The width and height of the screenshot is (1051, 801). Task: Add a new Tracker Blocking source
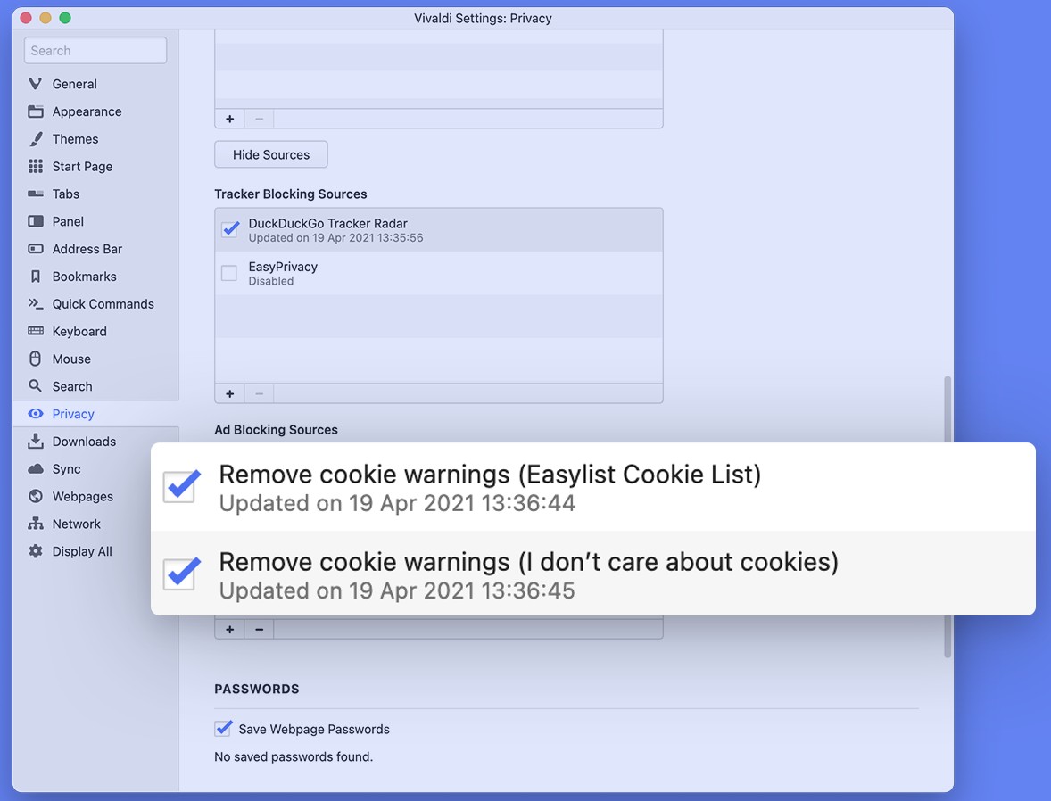[229, 393]
